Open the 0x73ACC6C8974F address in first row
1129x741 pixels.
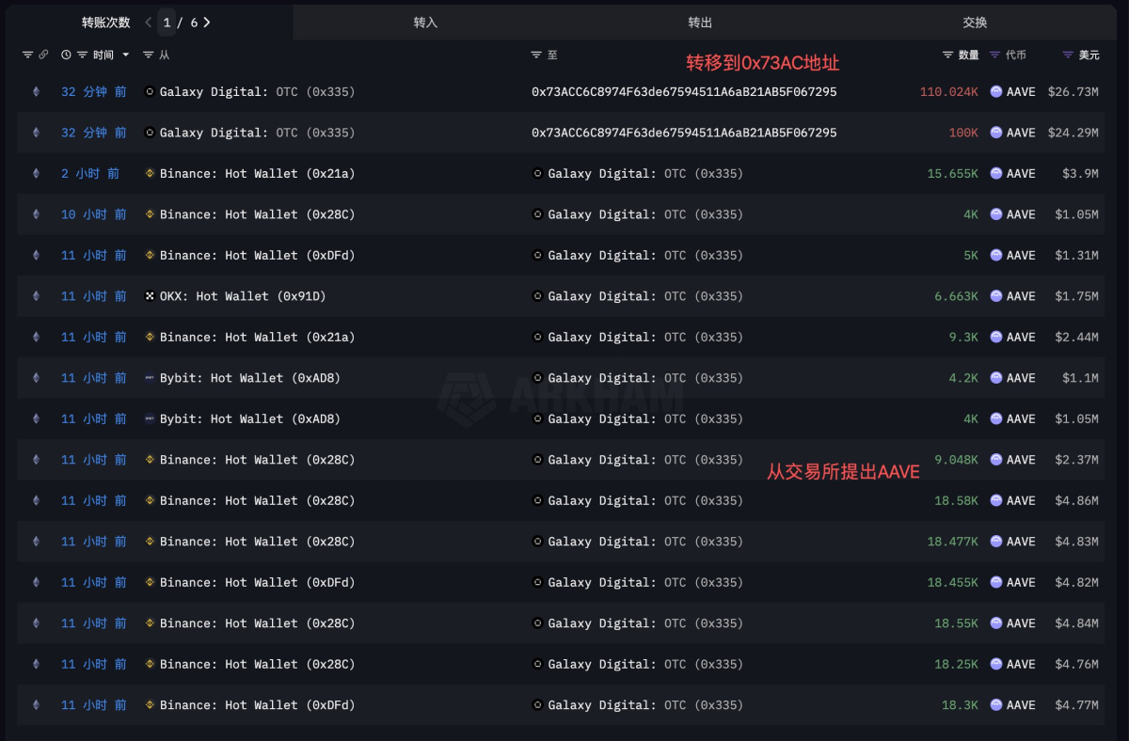tap(684, 92)
